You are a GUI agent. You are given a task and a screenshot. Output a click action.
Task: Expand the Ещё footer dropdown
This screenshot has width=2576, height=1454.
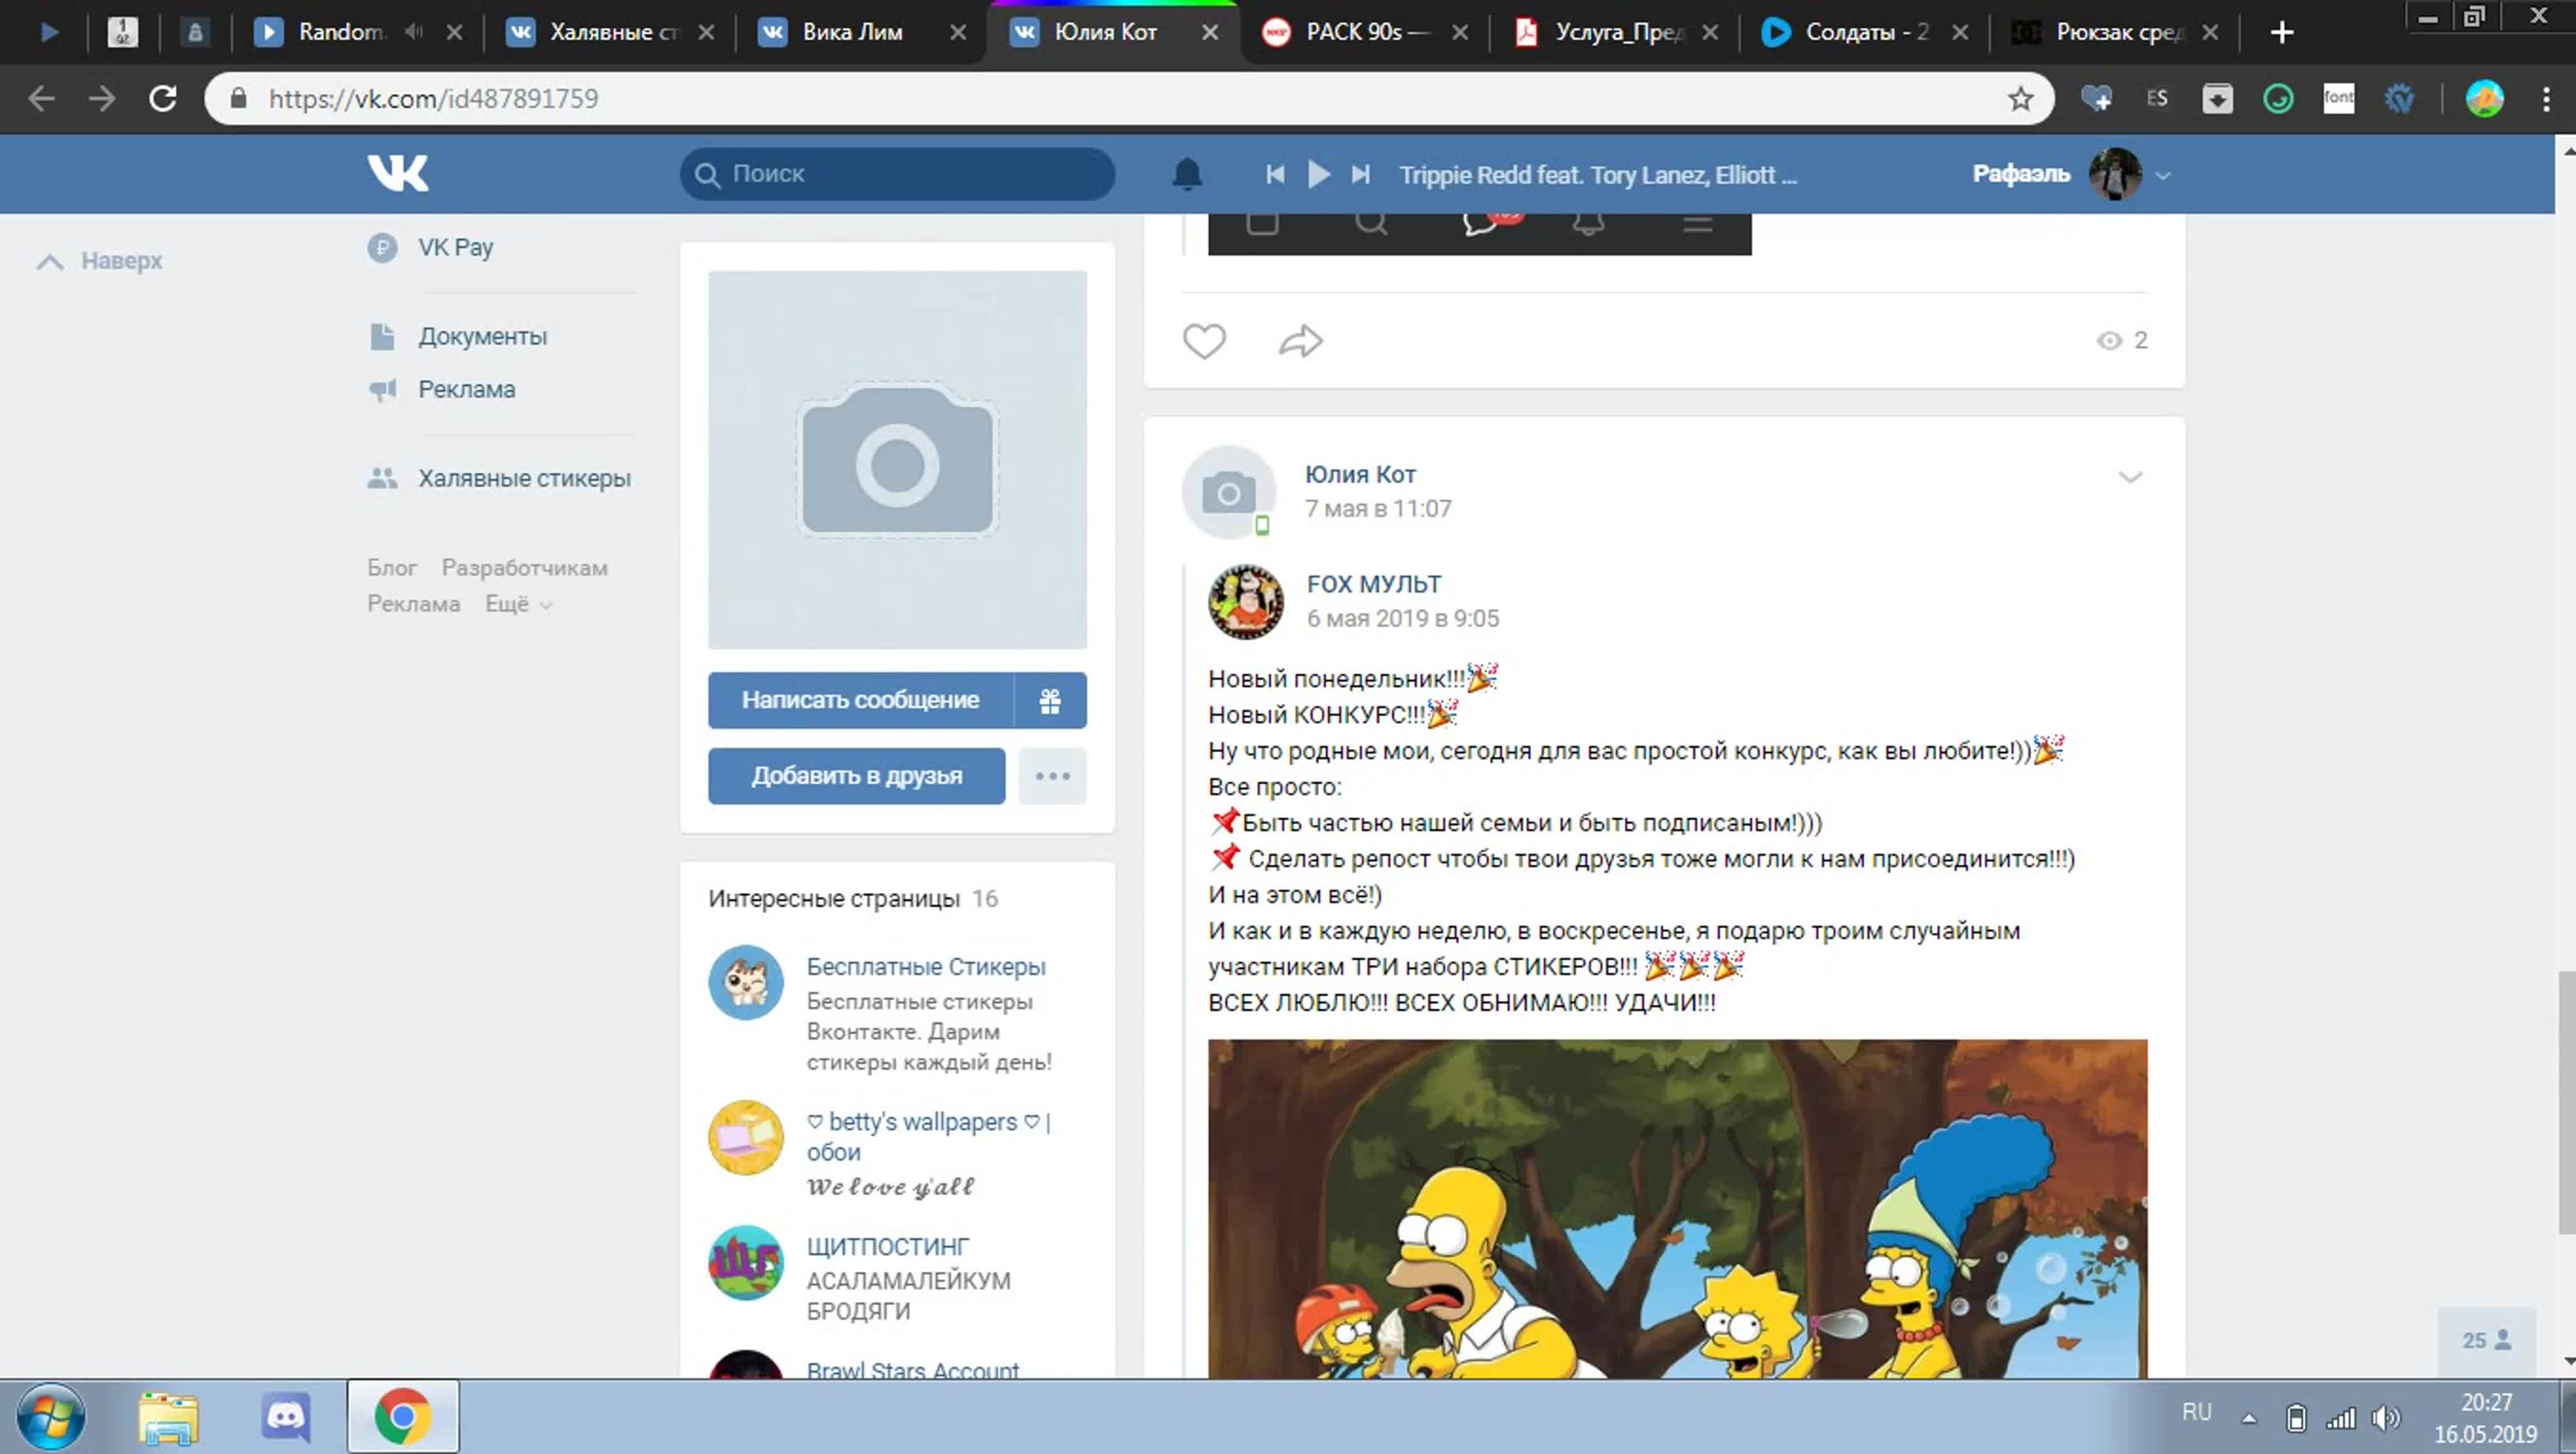pos(518,603)
